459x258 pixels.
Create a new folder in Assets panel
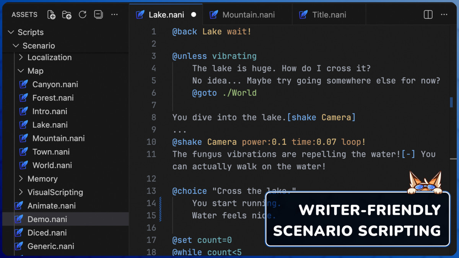click(x=67, y=15)
